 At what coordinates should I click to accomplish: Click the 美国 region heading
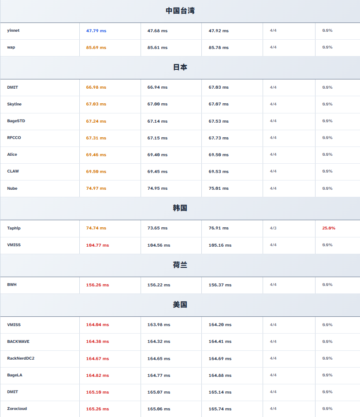180,305
